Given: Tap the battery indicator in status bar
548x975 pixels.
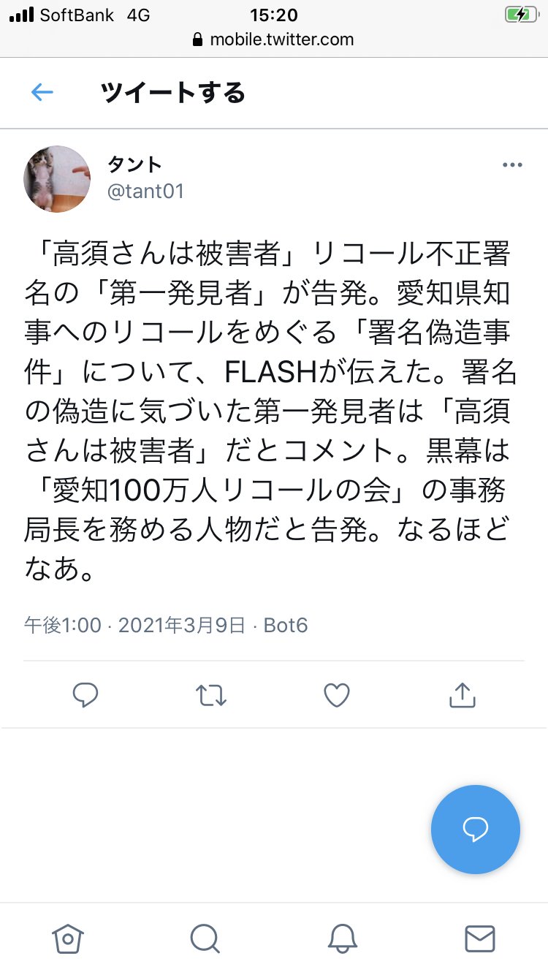Looking at the screenshot, I should click(x=522, y=15).
